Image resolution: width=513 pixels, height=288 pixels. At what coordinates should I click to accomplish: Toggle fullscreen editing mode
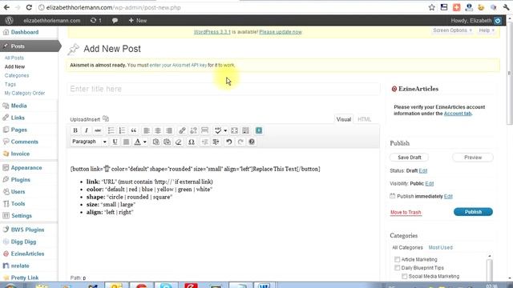[234, 130]
